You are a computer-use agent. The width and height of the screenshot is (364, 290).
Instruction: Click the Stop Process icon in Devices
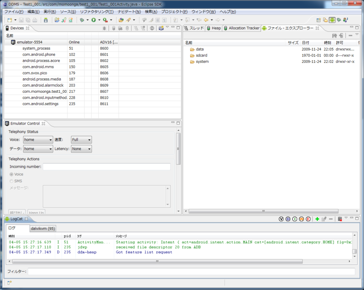[x=152, y=28]
